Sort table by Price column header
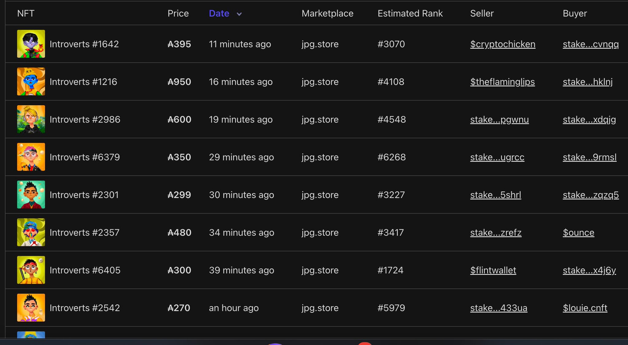The width and height of the screenshot is (628, 345). click(x=178, y=13)
